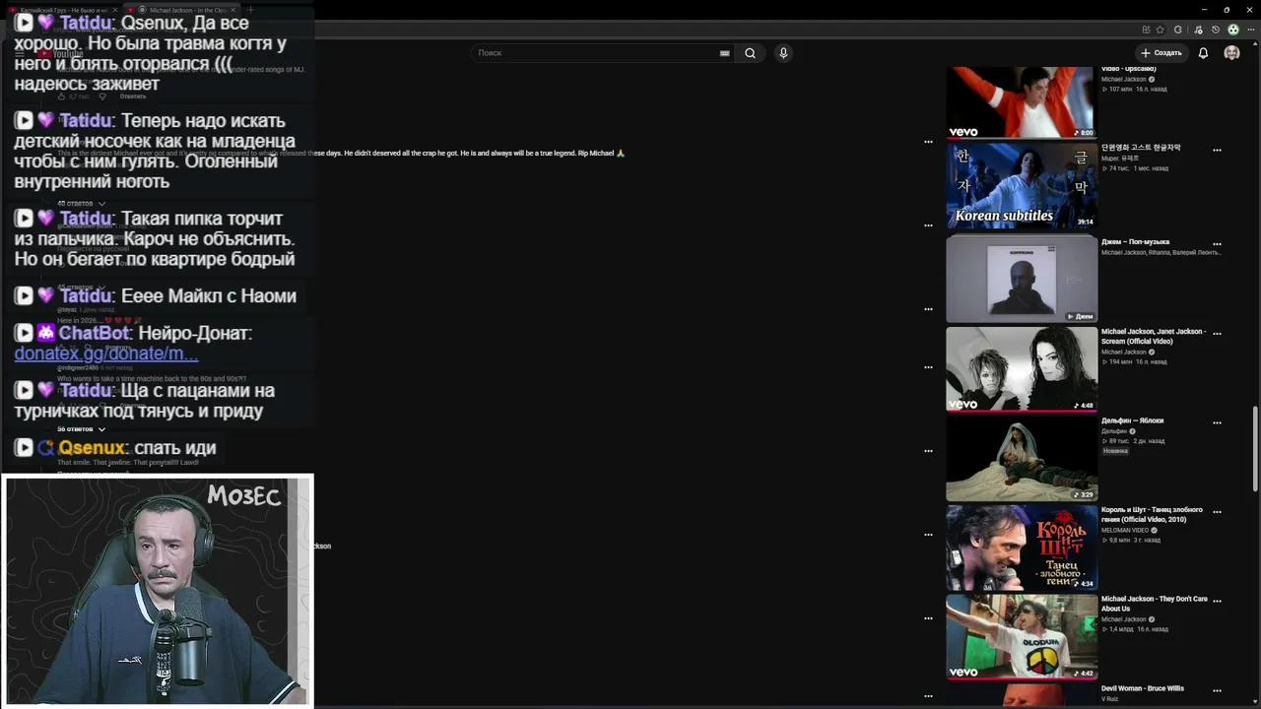Open the Scream official video thumbnail
This screenshot has height=709, width=1261.
click(x=1022, y=369)
